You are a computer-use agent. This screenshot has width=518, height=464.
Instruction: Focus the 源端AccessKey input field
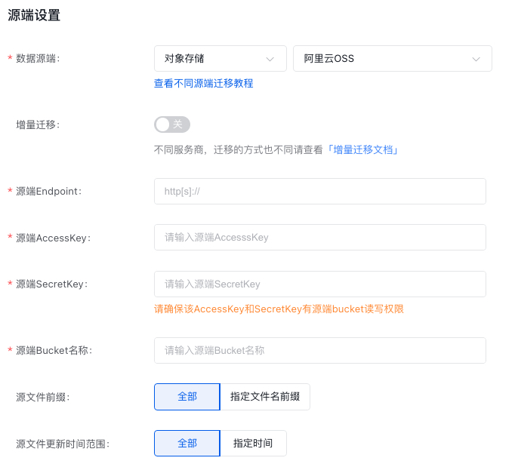tap(319, 237)
